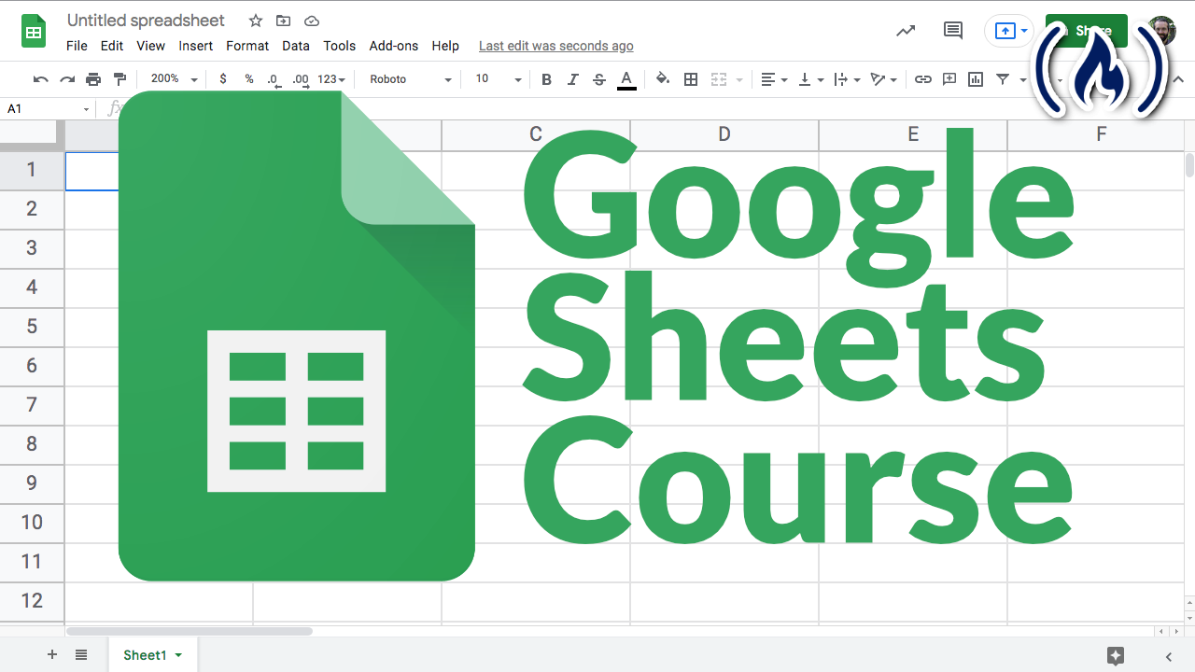1195x672 pixels.
Task: Select row 12 header
Action: (x=32, y=601)
